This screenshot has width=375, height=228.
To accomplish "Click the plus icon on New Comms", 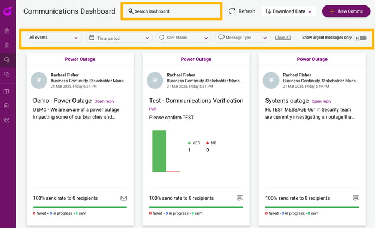I will (x=332, y=11).
